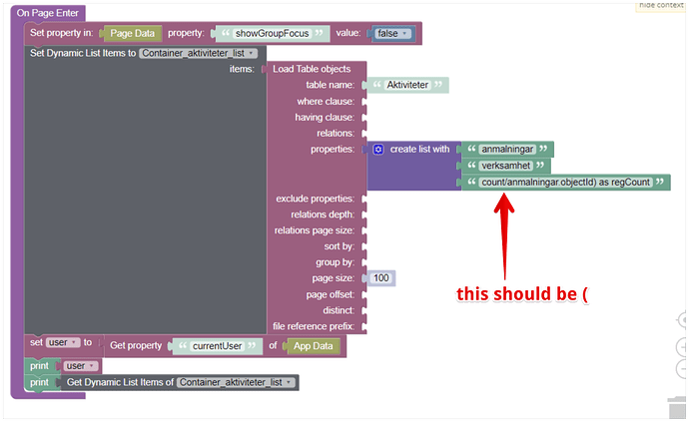Click the where clause label
689x421 pixels.
[326, 102]
